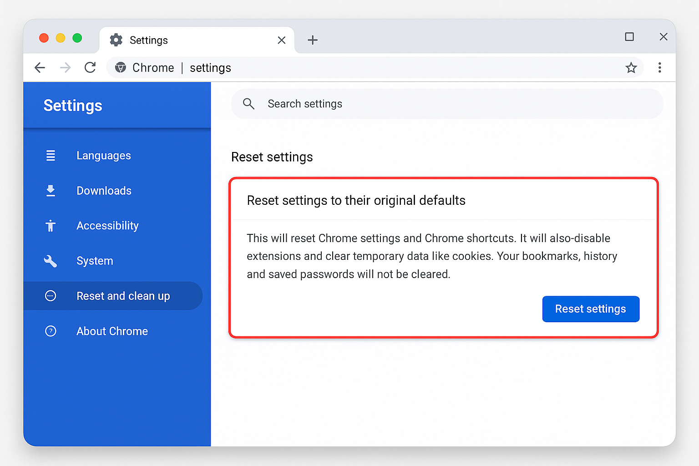Screen dimensions: 699x466
Task: Select the Languages sidebar icon
Action: 51,155
